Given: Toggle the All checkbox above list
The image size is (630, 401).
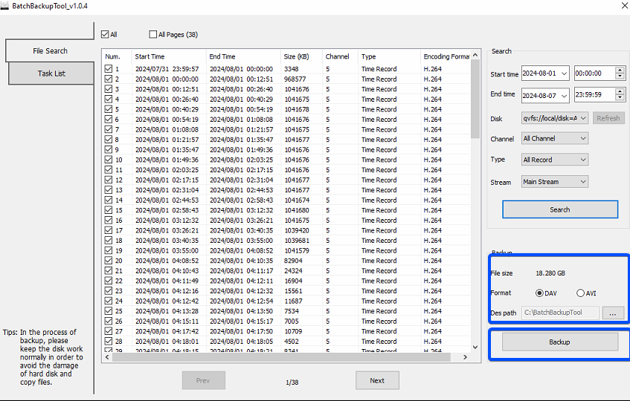Looking at the screenshot, I should click(106, 34).
